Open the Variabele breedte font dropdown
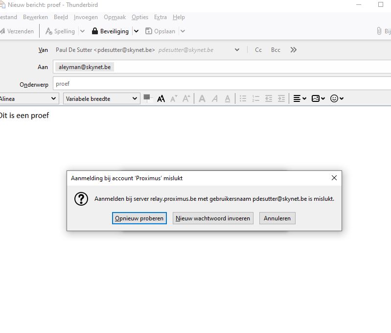 coord(101,98)
